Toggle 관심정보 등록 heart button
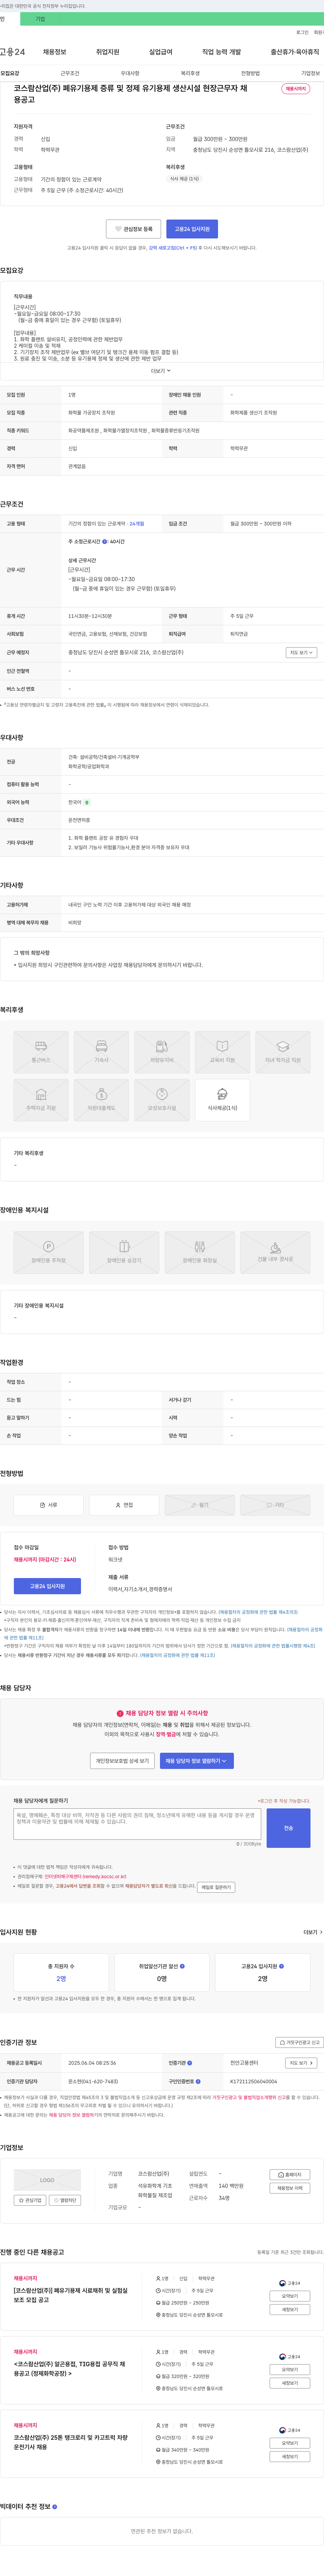 click(x=133, y=229)
